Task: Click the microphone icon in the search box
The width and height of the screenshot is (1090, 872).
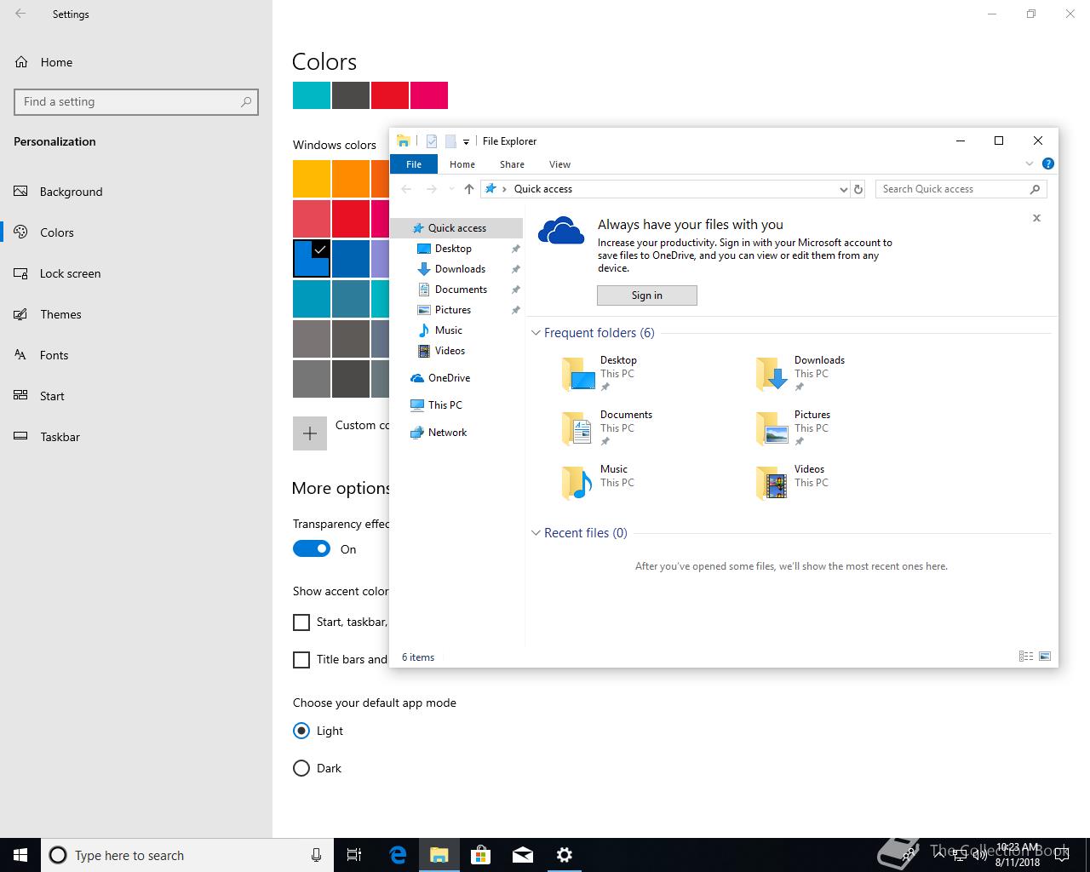Action: pyautogui.click(x=317, y=855)
